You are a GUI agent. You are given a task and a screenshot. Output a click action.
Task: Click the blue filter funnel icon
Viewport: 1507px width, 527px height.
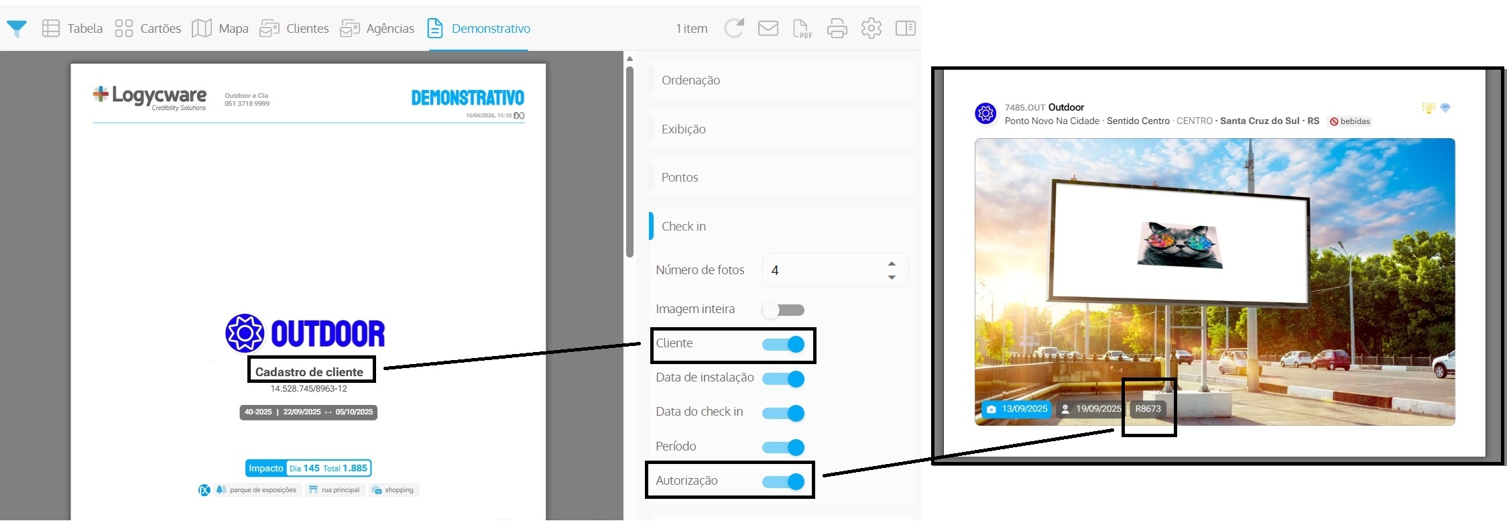pyautogui.click(x=17, y=28)
